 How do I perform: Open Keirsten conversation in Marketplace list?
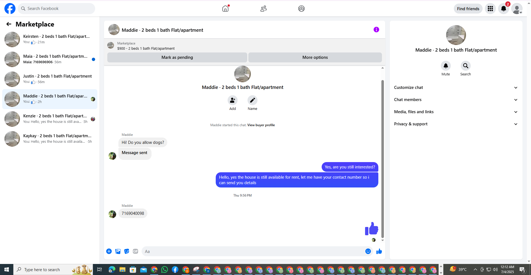(50, 39)
